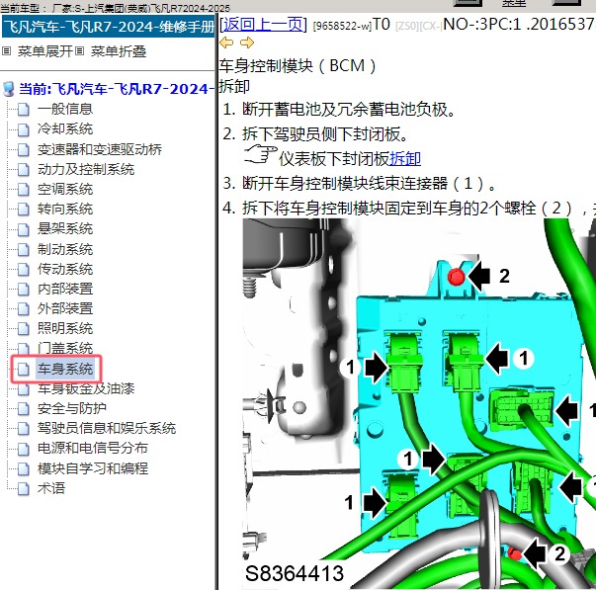Click the page icon beside 外部装置
Image resolution: width=596 pixels, height=590 pixels.
coord(24,308)
